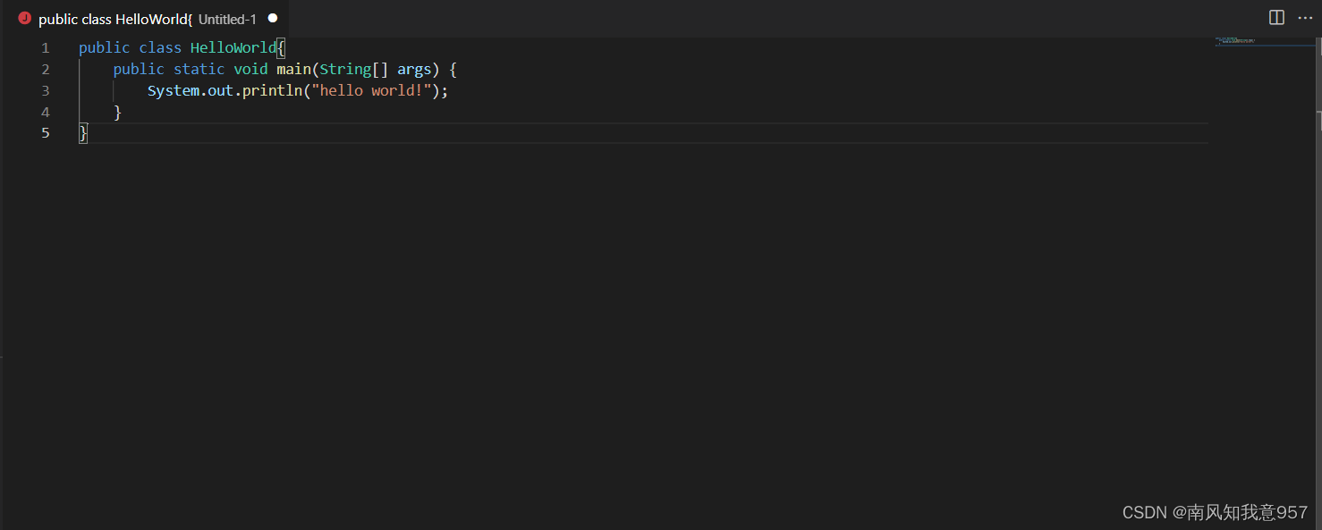
Task: Click the unsaved changes dot on Untitled-1
Action: click(273, 17)
